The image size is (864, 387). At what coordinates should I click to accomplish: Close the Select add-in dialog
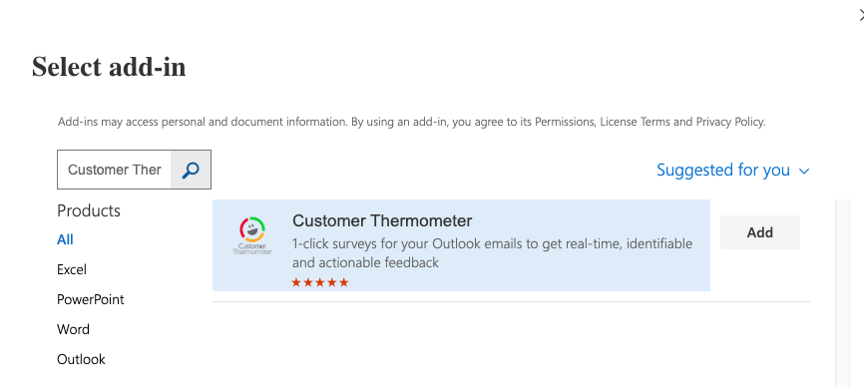[861, 16]
